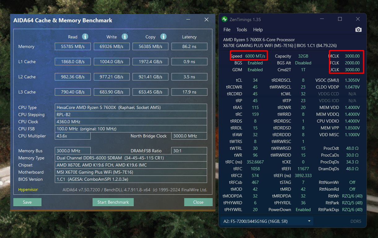Click Start Benchmark button
Viewport: 378px width, 238px height.
pyautogui.click(x=113, y=202)
